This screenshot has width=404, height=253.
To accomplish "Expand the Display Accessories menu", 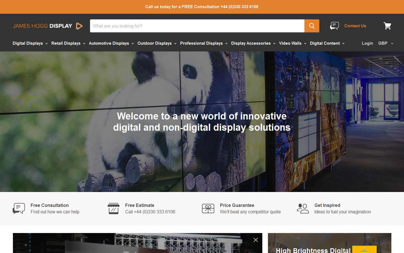I will pyautogui.click(x=251, y=43).
